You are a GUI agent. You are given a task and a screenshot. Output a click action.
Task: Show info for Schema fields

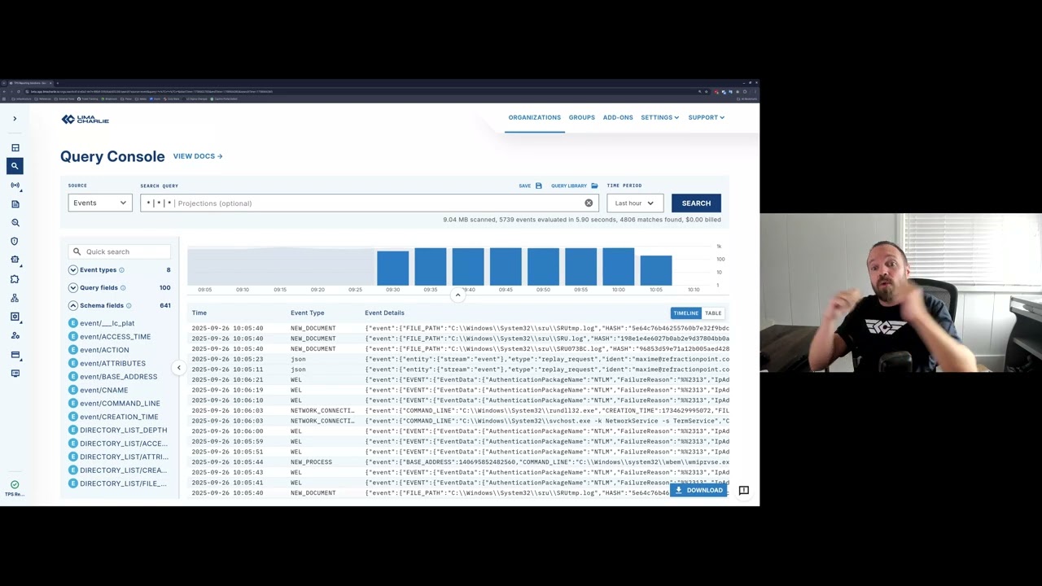tap(129, 306)
